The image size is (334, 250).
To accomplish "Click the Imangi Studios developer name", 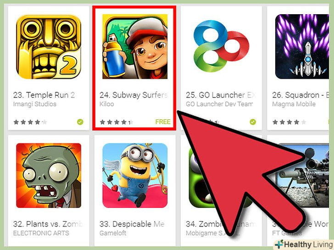I will 35,104.
